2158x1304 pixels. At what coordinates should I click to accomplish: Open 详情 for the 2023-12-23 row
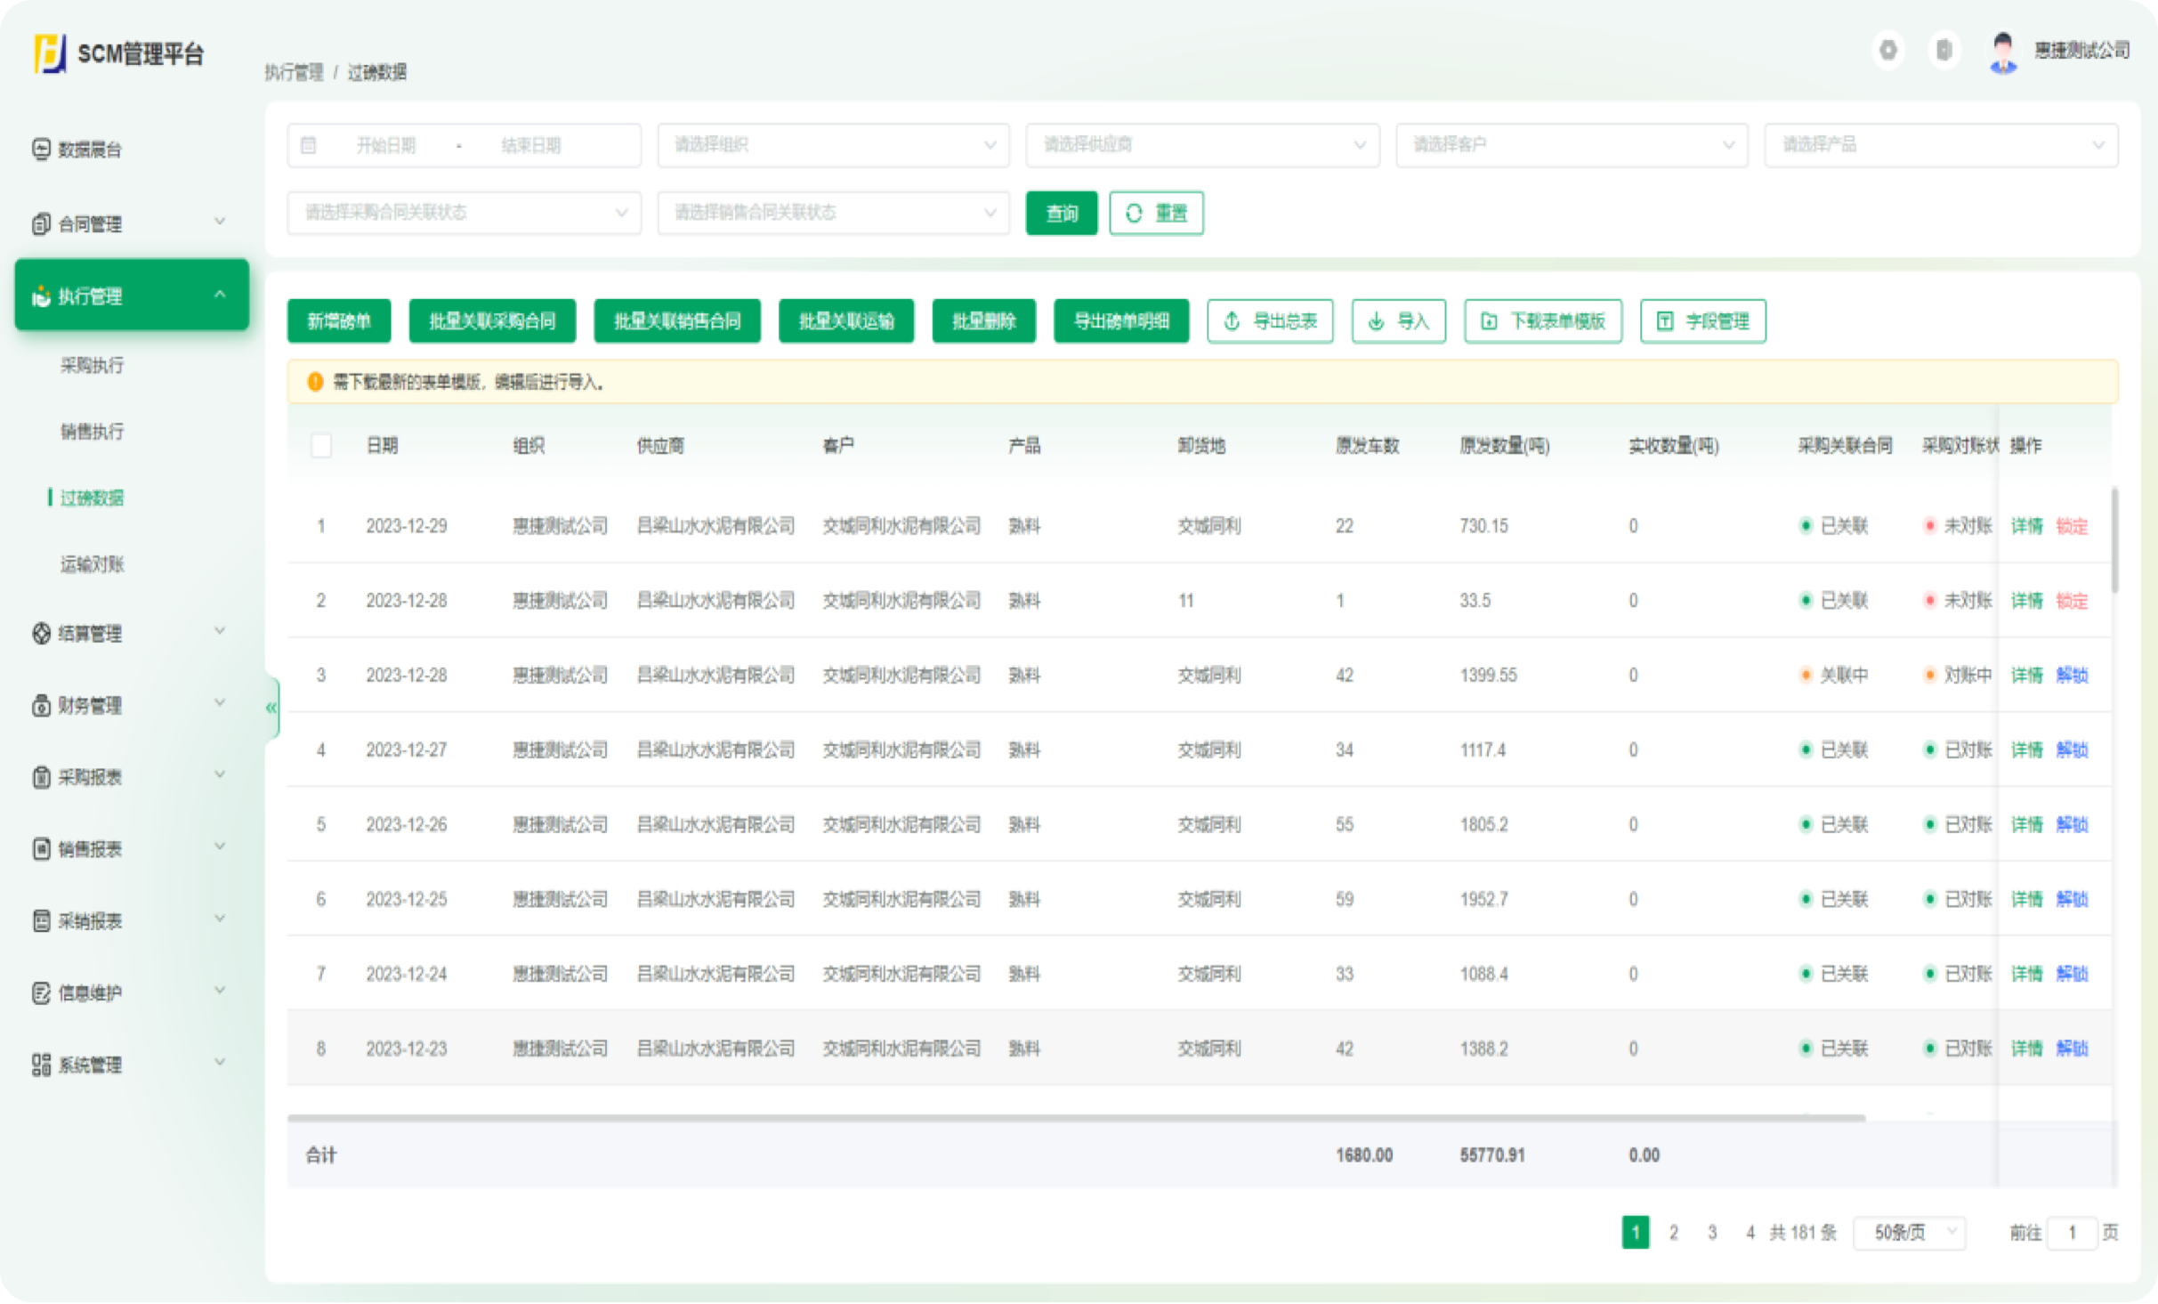click(2026, 1049)
